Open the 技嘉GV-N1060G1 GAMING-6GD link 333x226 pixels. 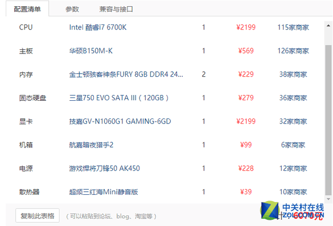point(120,122)
